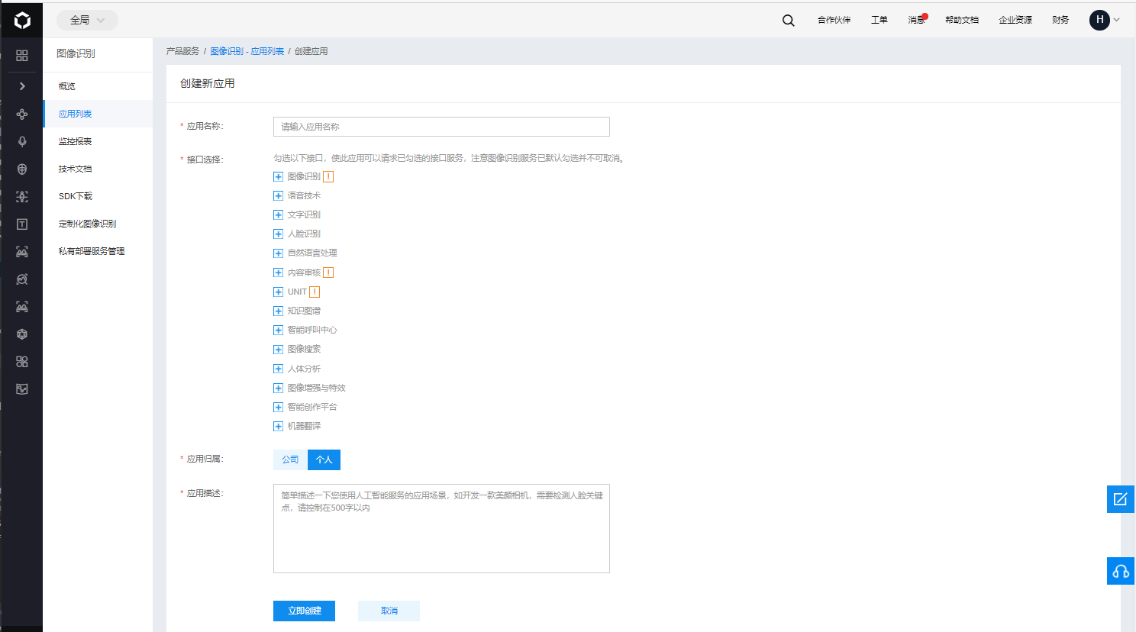Click the "T" text recognition icon in the sidebar

pyautogui.click(x=21, y=224)
